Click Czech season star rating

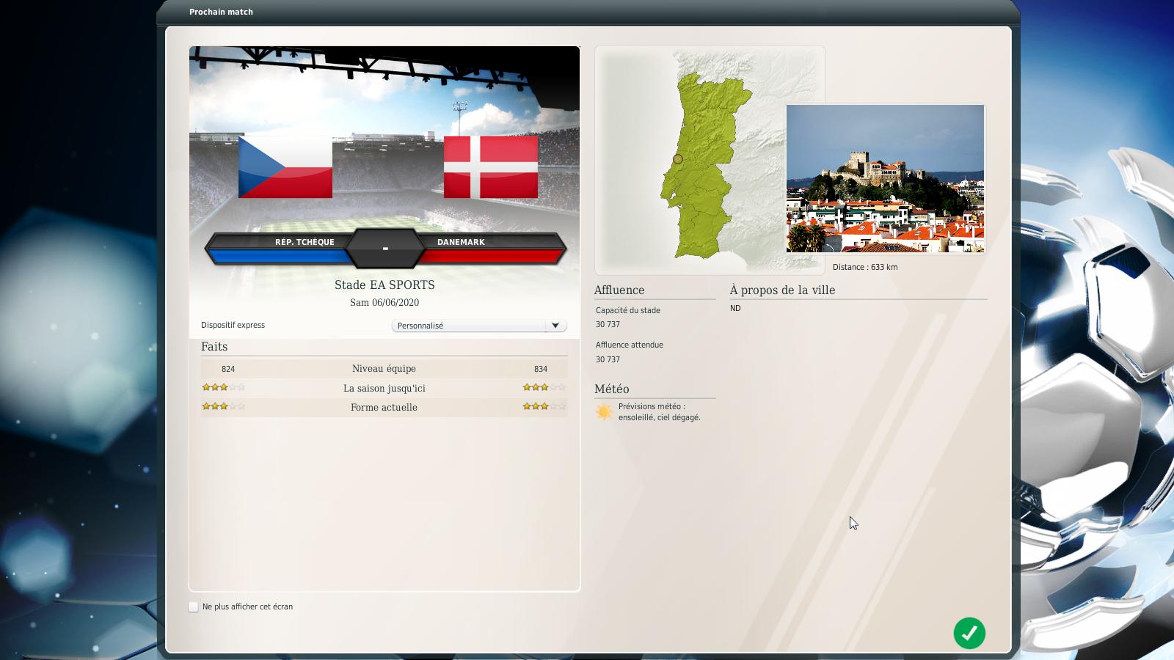click(x=224, y=387)
